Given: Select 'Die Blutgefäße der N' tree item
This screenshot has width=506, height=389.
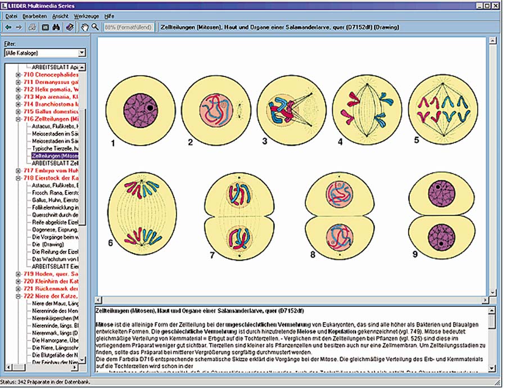Looking at the screenshot, I should pos(55,355).
